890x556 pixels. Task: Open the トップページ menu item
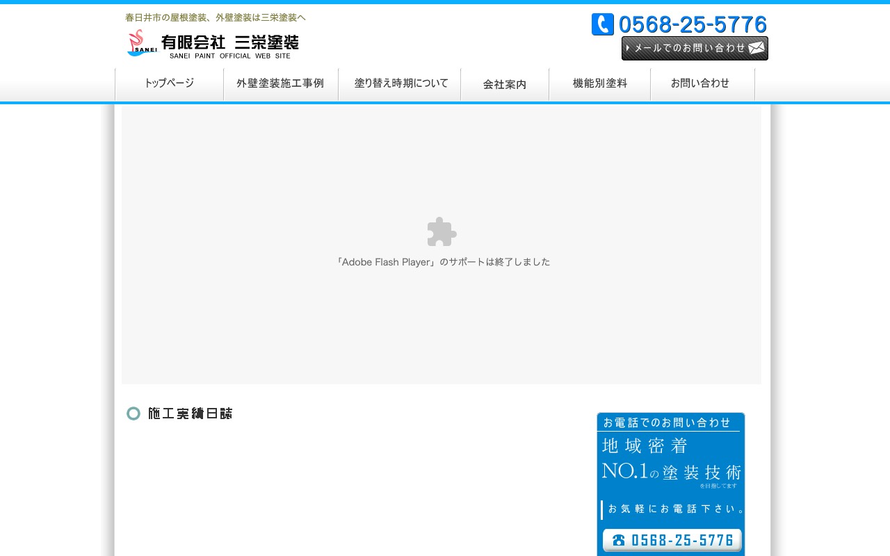click(169, 84)
